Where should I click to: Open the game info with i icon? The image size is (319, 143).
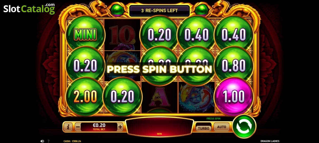point(68,127)
